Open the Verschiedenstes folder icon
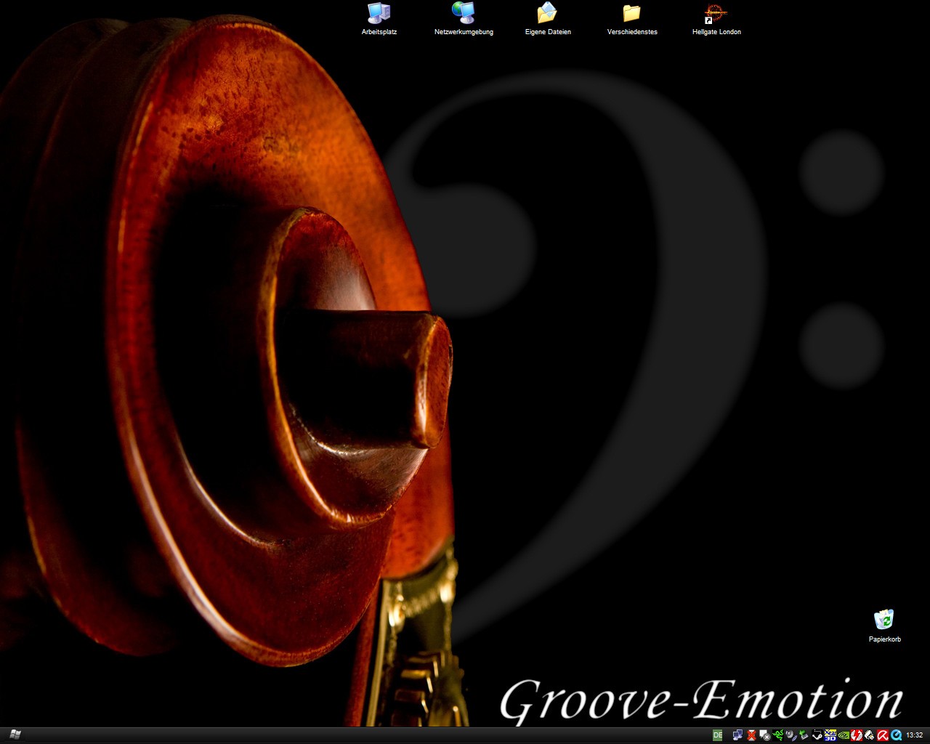930x744 pixels. [x=631, y=13]
